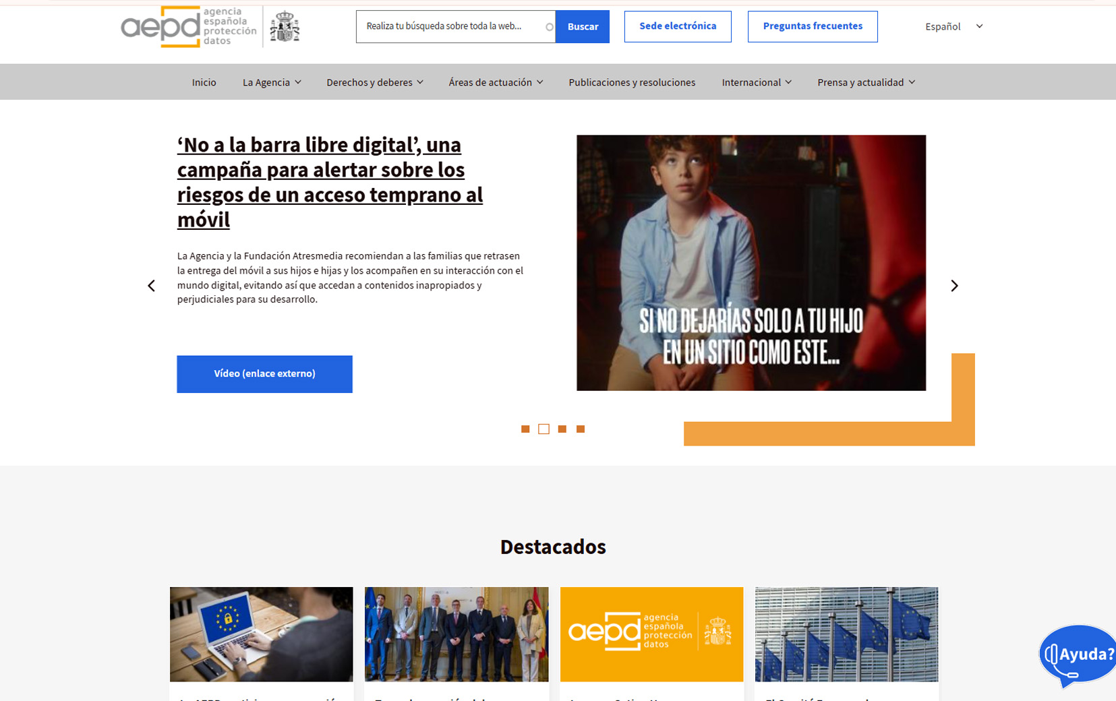This screenshot has height=701, width=1116.
Task: Expand Derechos y deberes menu
Action: [374, 82]
